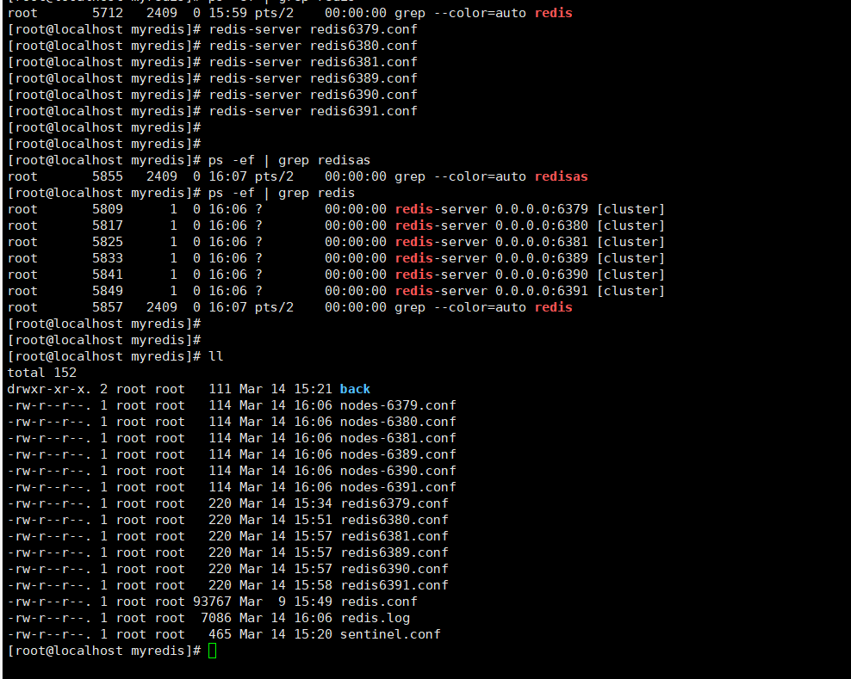Click the 'ps -ef | grep redisas' command
This screenshot has width=851, height=679.
tap(289, 160)
